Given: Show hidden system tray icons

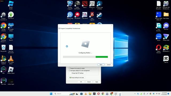Looking at the screenshot, I should coord(135,94).
